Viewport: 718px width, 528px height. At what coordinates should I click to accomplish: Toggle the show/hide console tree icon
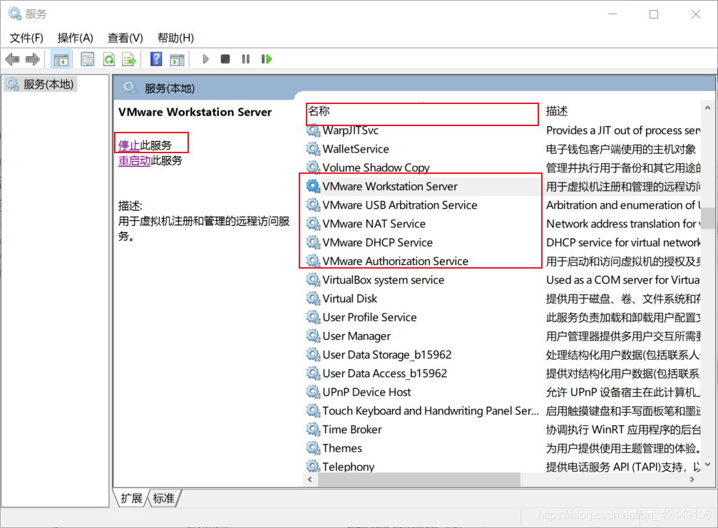61,59
